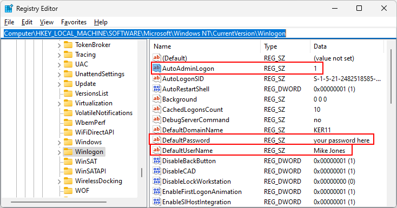Viewport: 397px width, 208px height.
Task: Click the S-1-5-21-2482518585 data value
Action: (347, 79)
